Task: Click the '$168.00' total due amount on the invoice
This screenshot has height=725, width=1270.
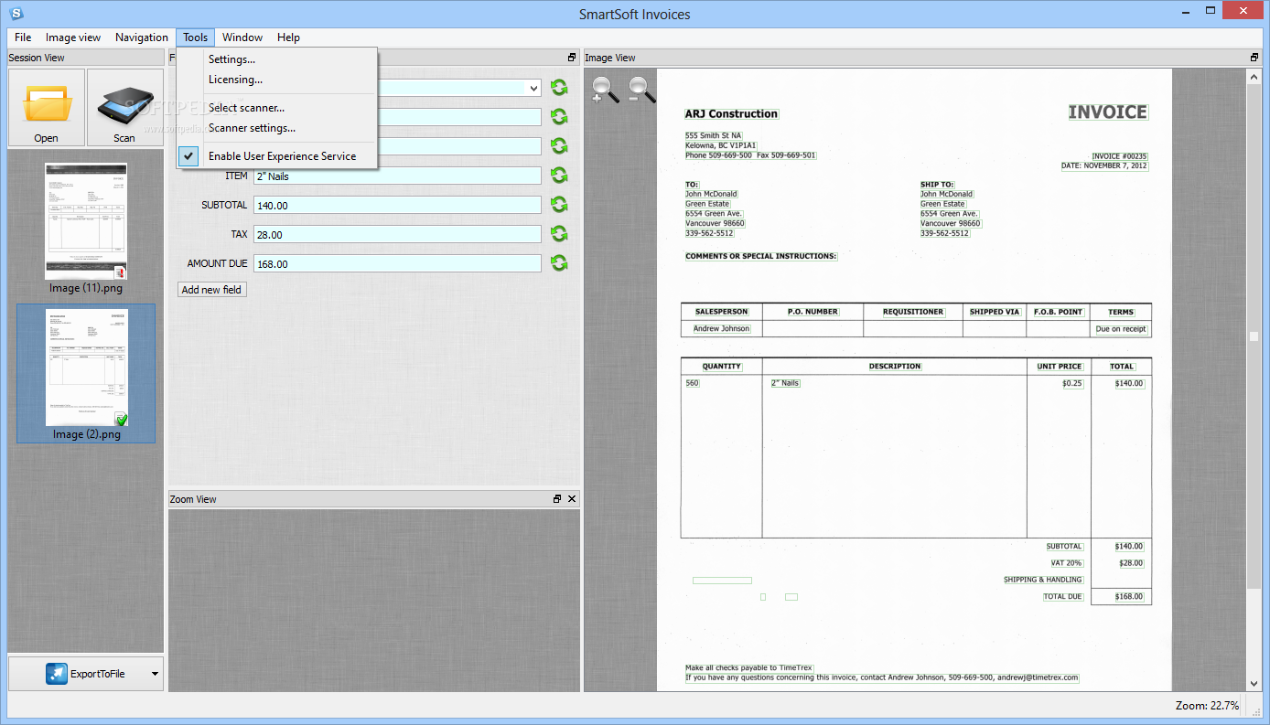Action: click(x=1129, y=596)
